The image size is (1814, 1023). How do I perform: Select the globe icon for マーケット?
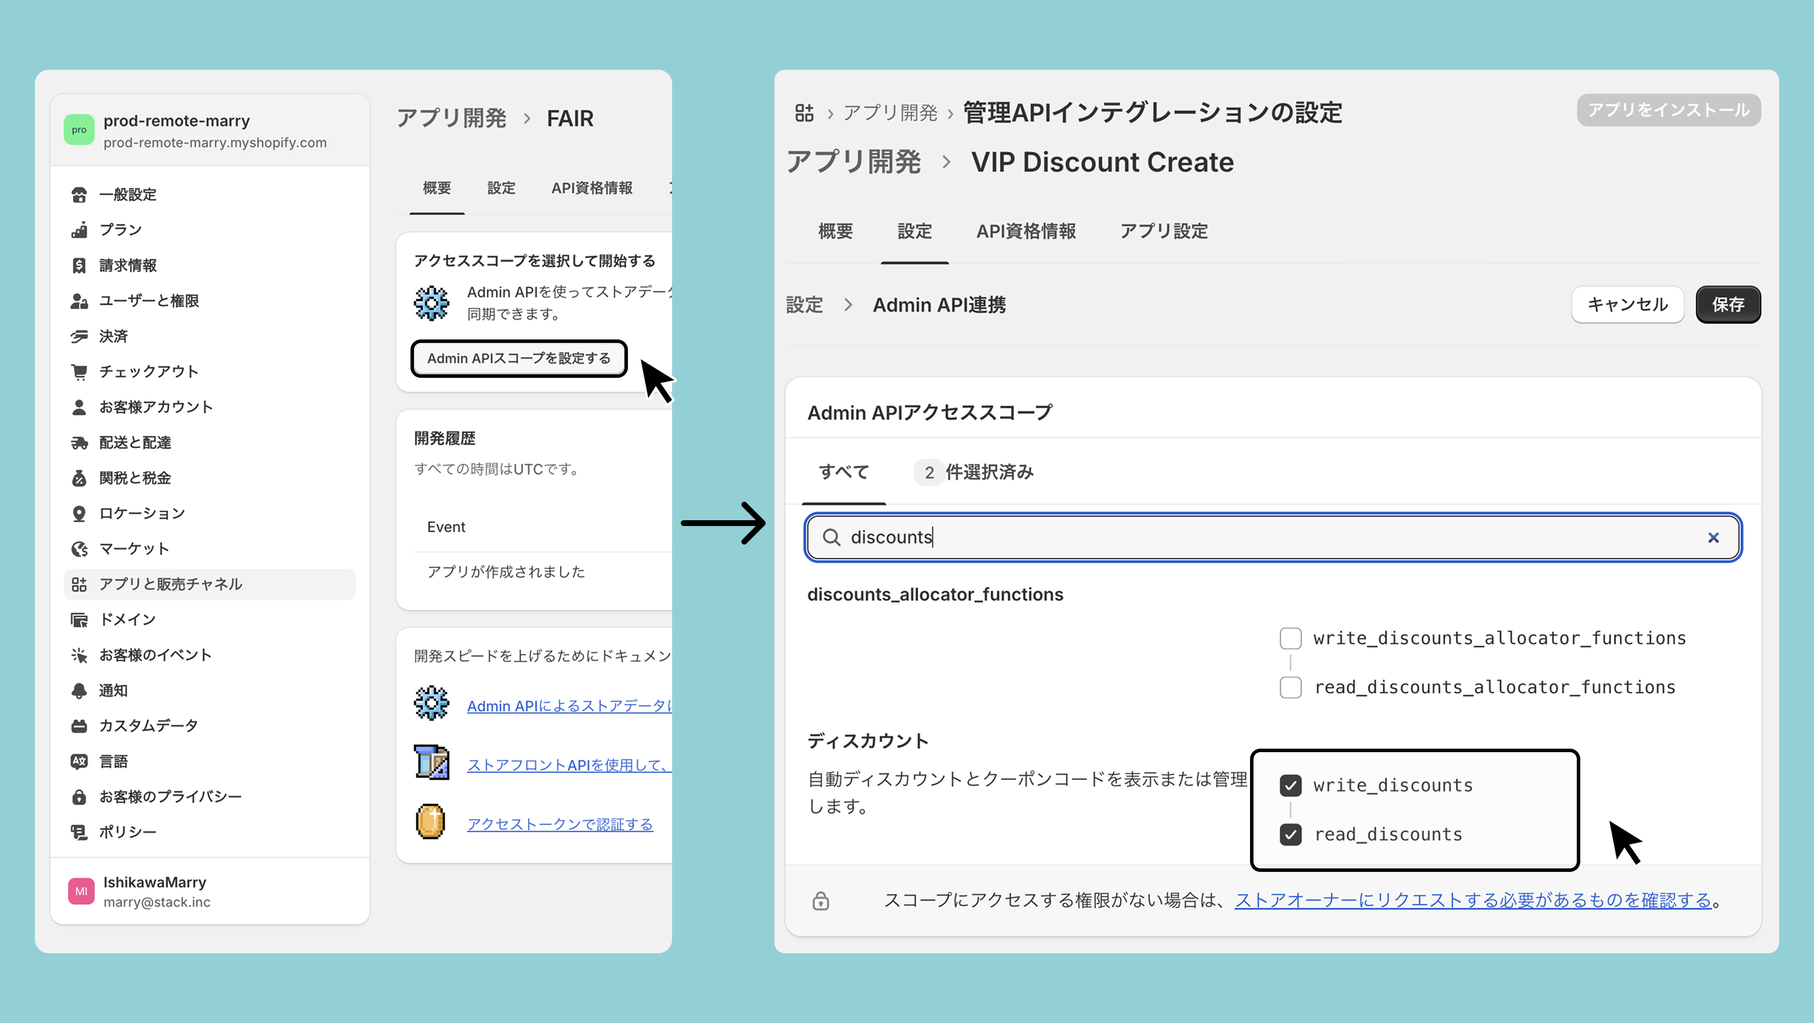pos(79,549)
